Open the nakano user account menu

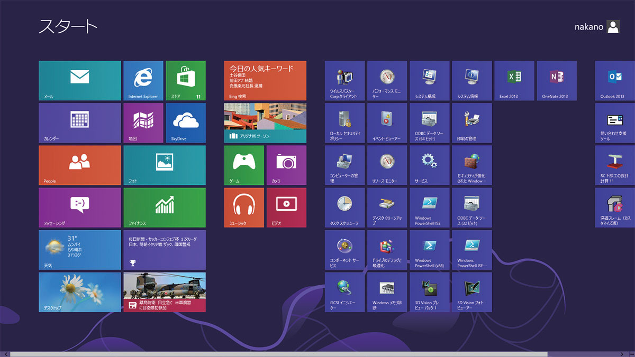coord(597,27)
